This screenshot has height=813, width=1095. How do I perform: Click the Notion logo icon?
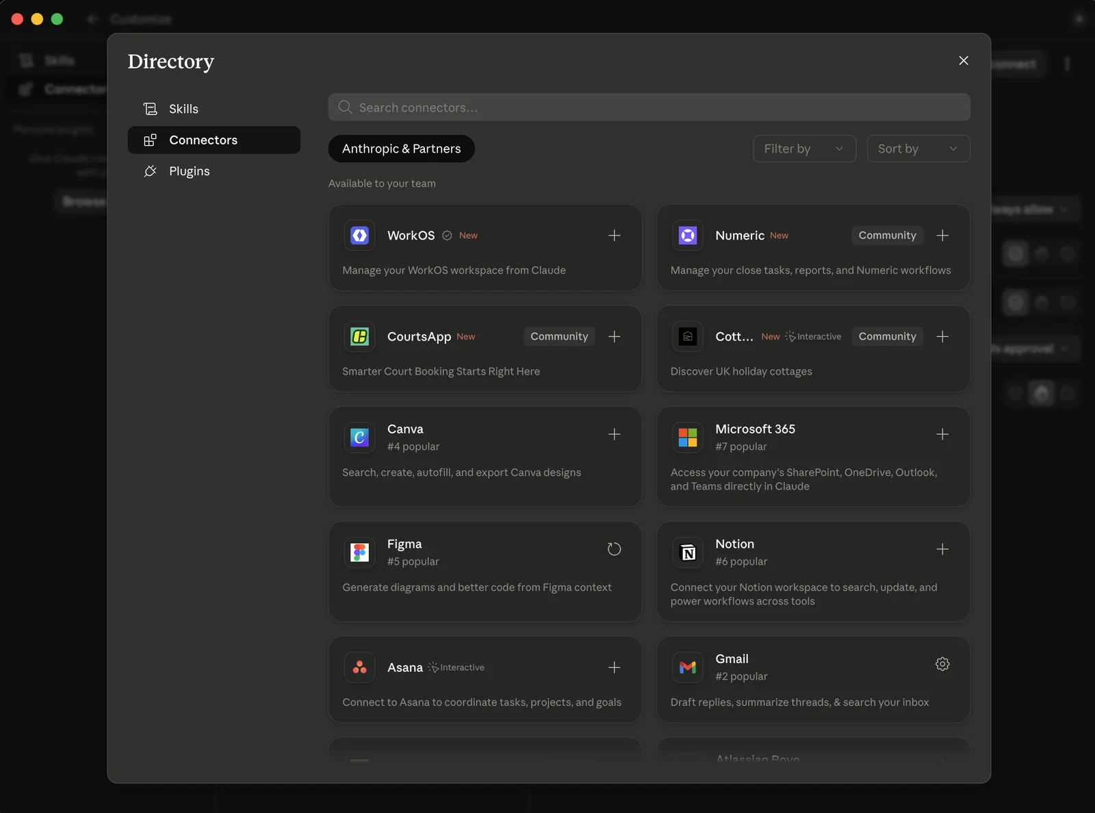click(687, 553)
